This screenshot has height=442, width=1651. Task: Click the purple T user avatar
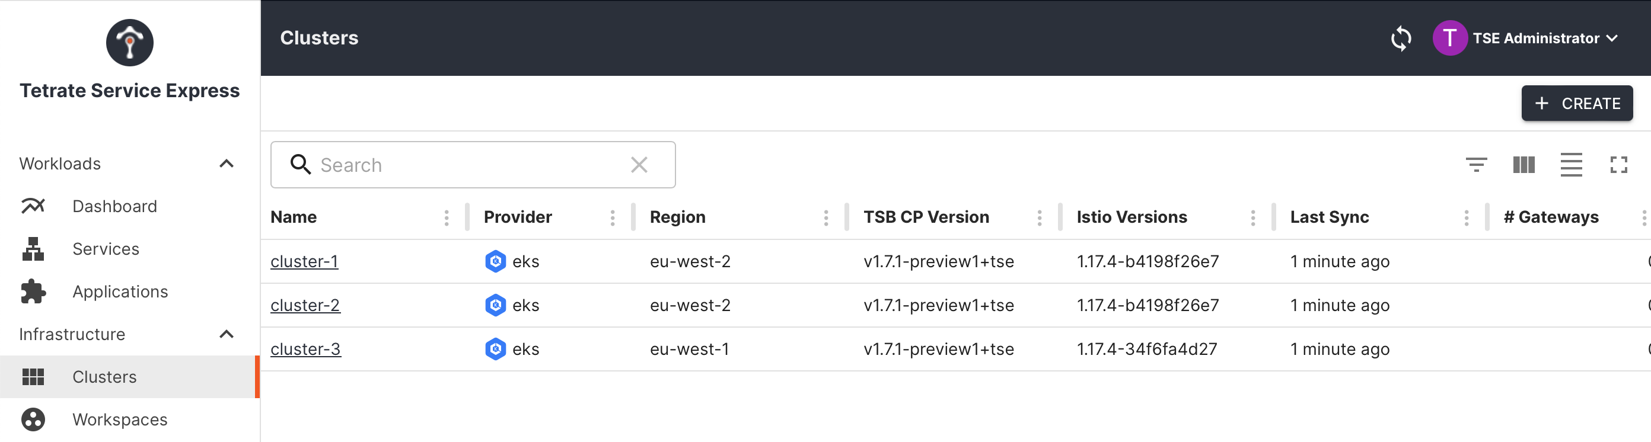[x=1449, y=39]
